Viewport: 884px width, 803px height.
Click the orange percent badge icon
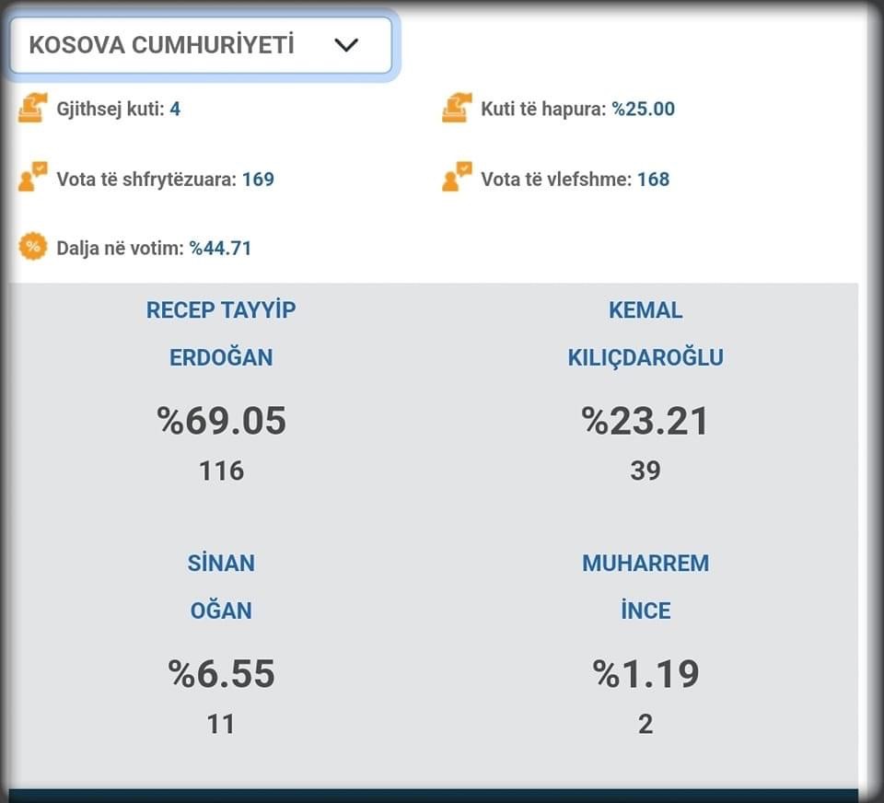tap(33, 247)
